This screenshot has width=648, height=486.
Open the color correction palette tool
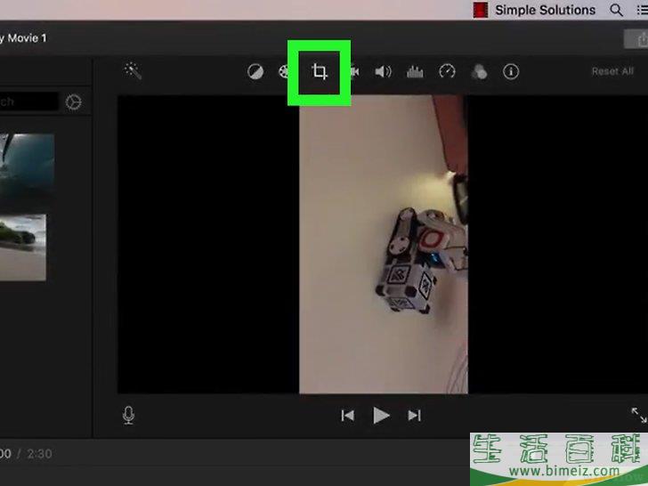point(283,72)
